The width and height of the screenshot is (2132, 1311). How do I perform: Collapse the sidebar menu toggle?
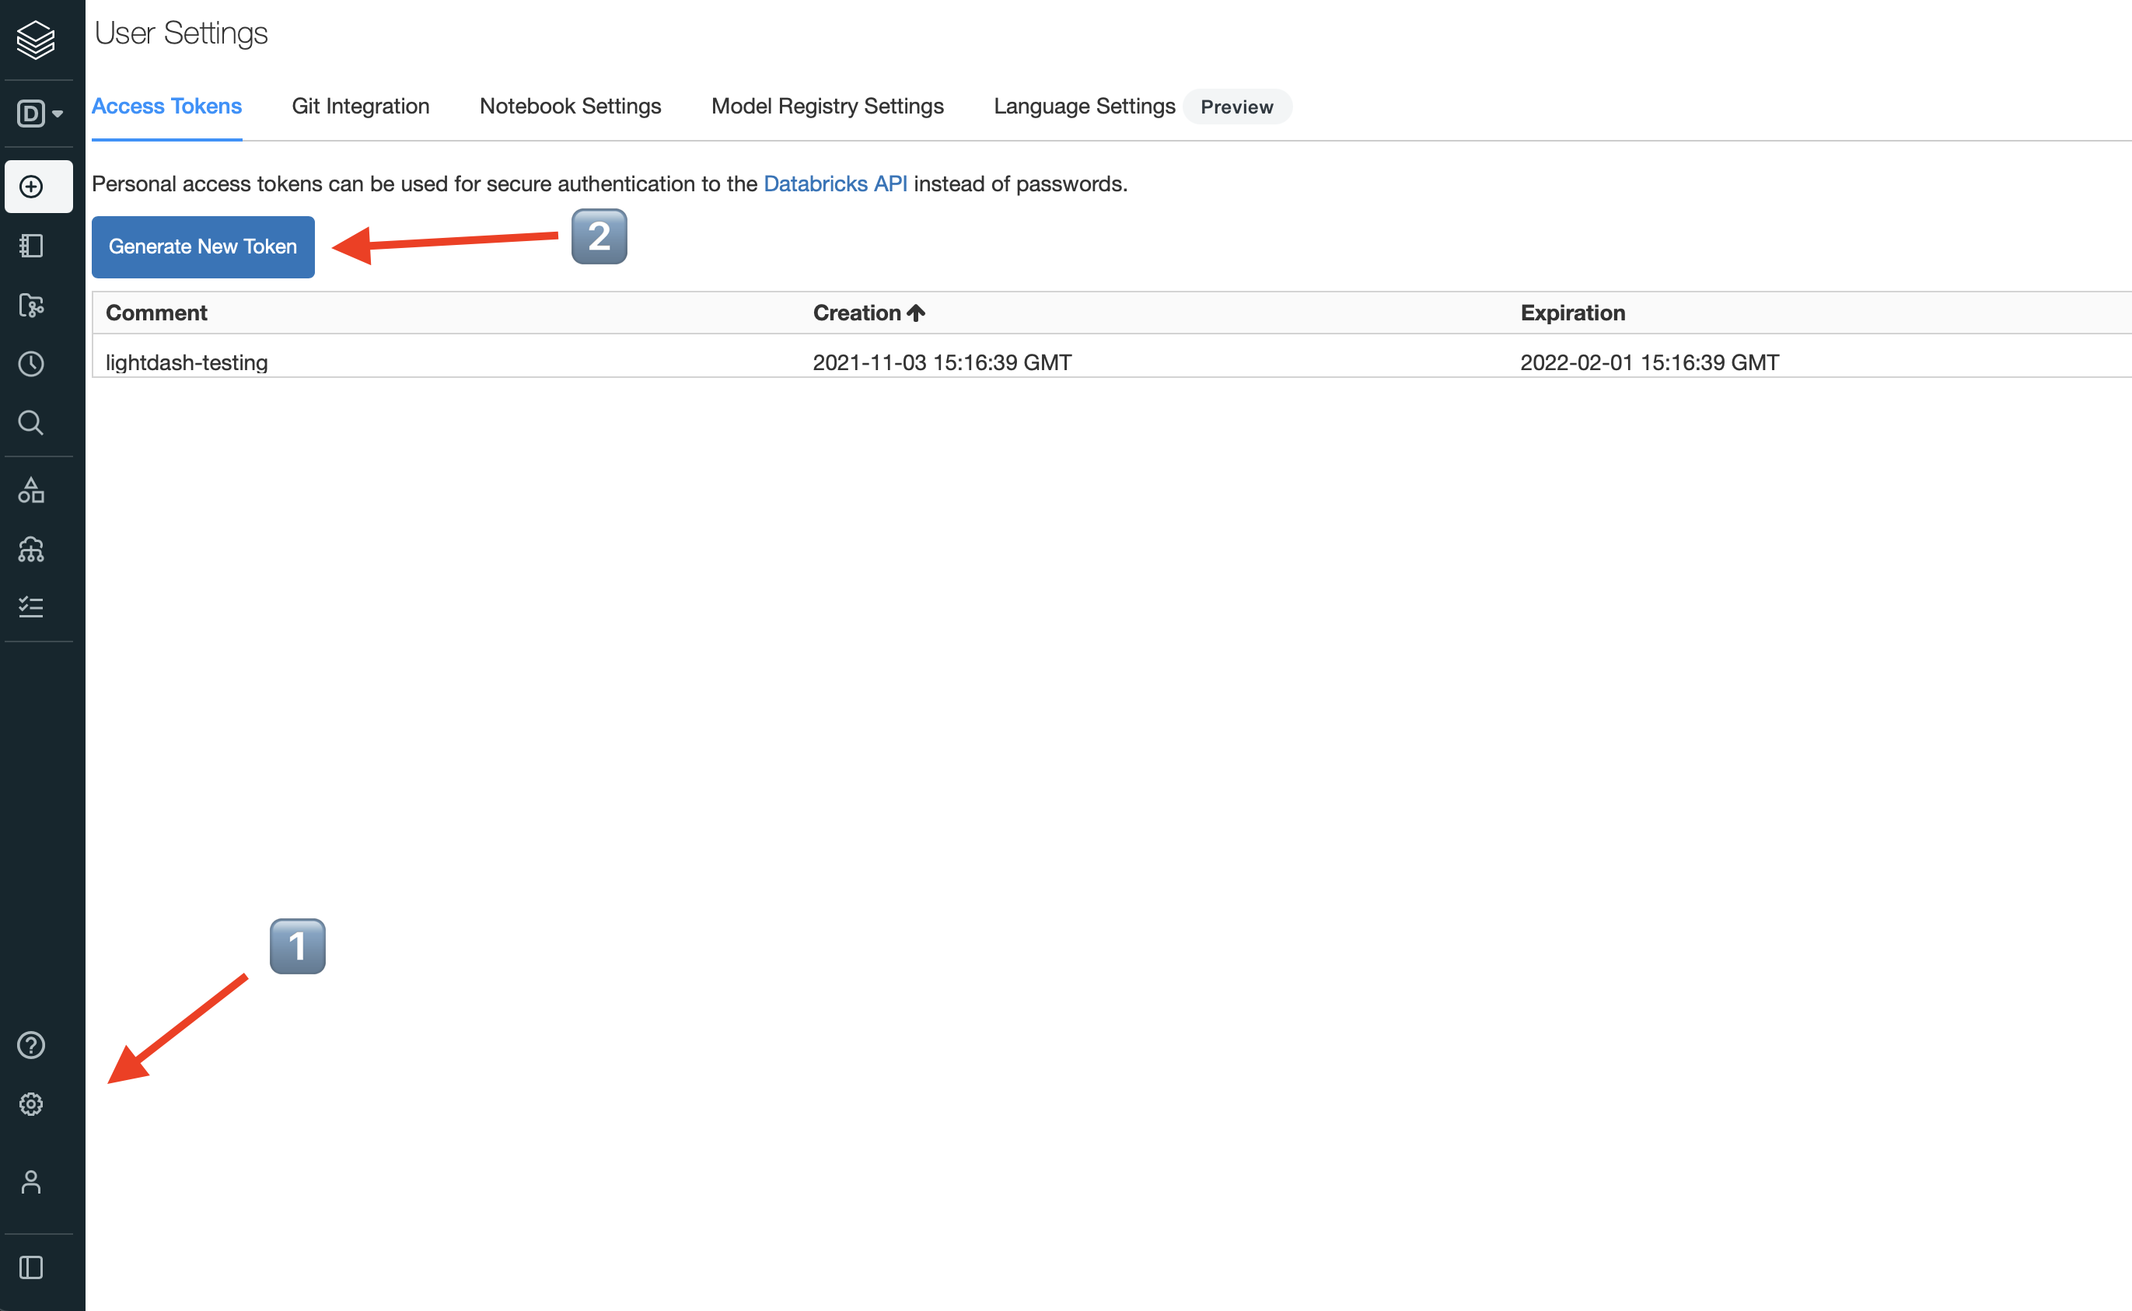click(32, 1267)
